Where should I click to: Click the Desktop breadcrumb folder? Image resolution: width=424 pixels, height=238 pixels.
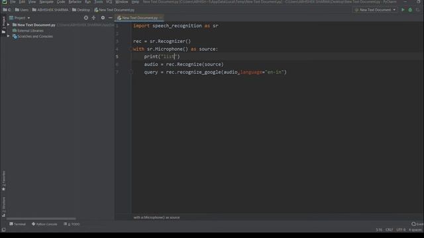pos(81,10)
